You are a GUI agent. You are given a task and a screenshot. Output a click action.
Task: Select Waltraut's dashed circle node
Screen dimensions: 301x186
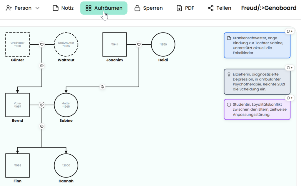[x=66, y=44]
